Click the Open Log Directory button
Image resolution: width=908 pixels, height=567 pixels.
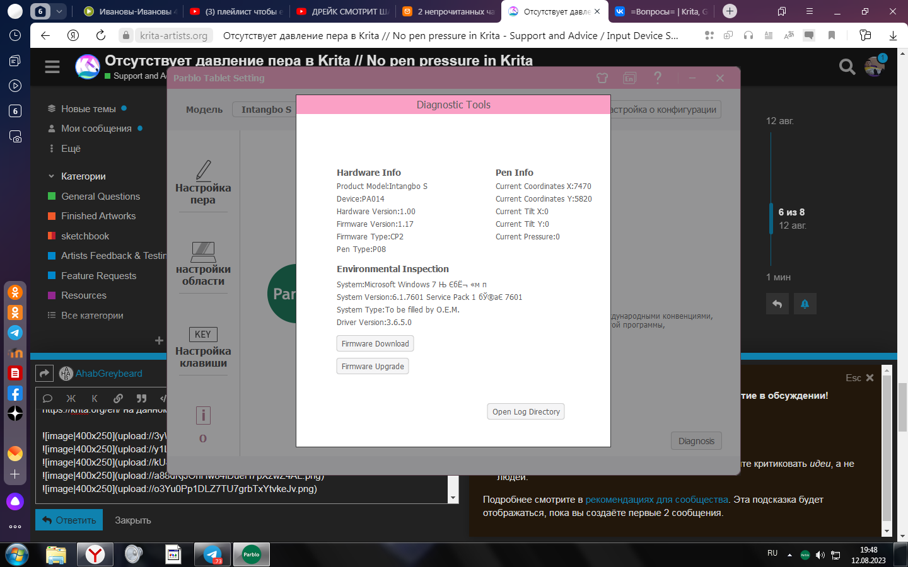pos(526,412)
